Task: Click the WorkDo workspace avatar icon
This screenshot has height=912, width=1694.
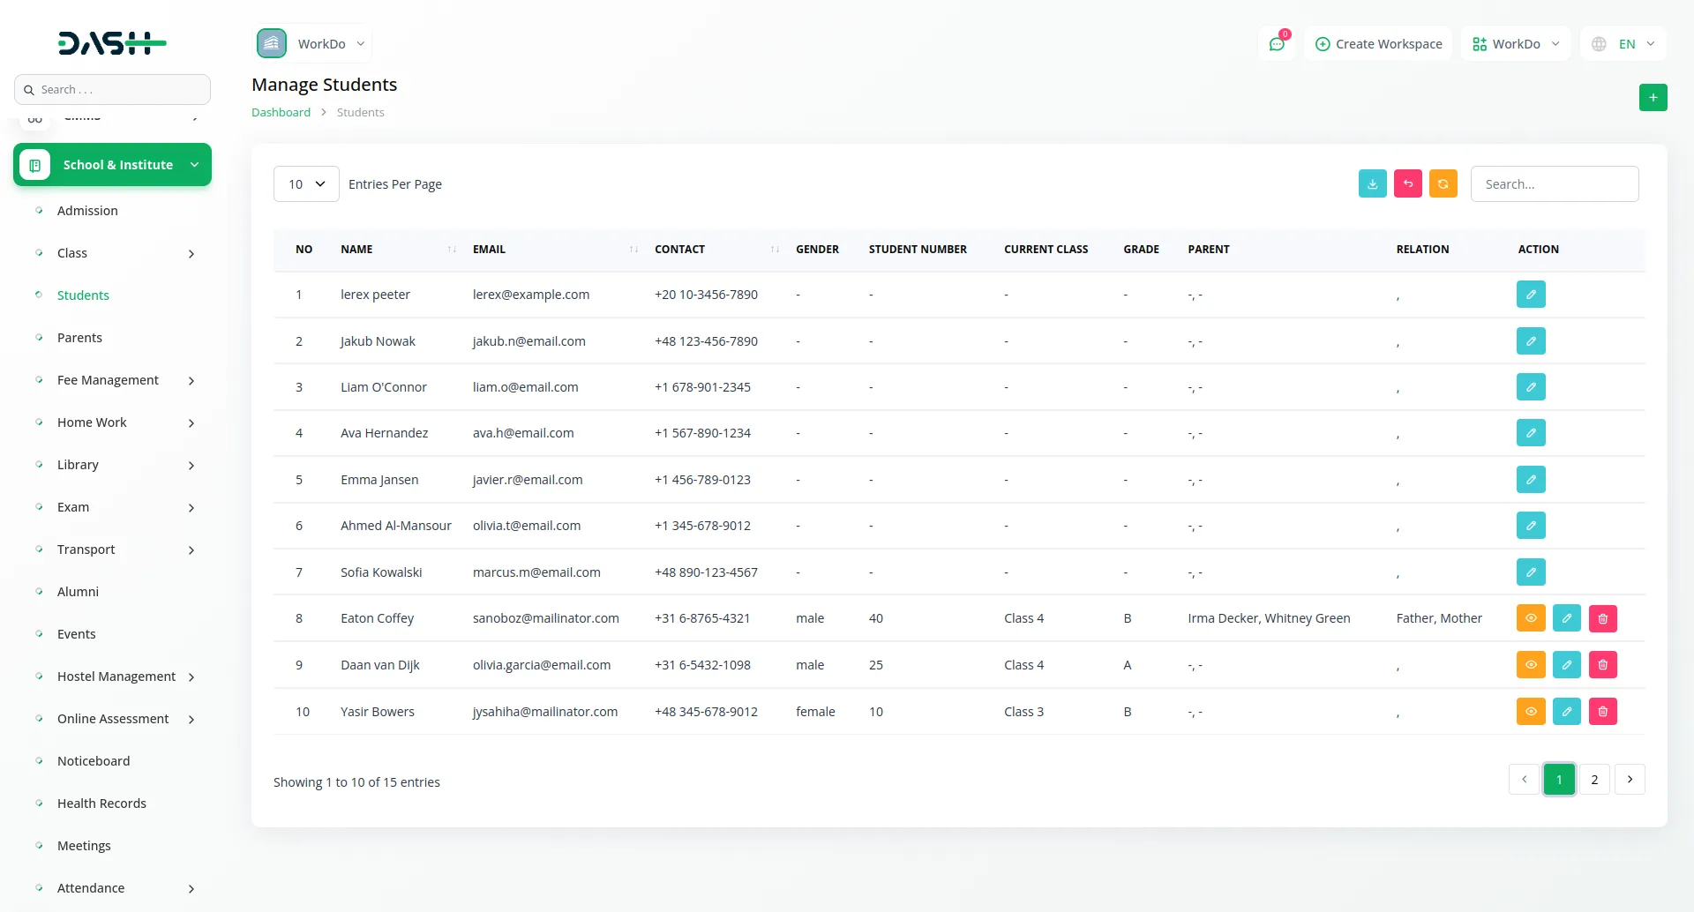Action: coord(272,43)
